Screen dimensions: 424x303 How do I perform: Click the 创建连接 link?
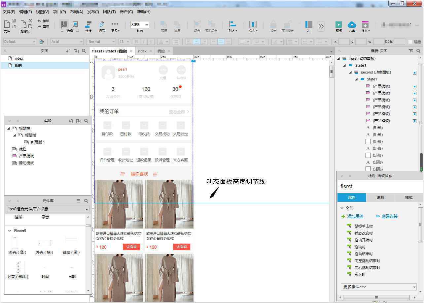pos(390,216)
